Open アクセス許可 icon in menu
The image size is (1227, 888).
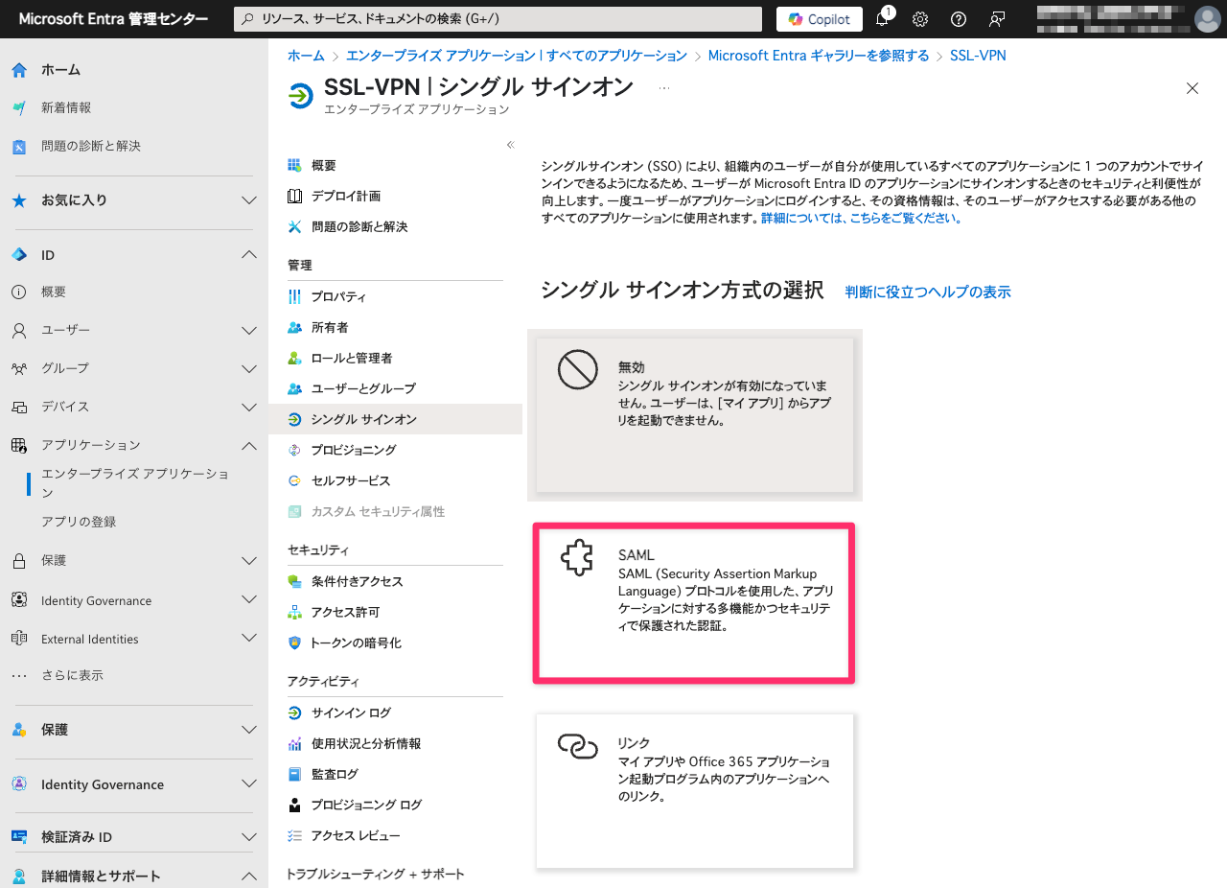click(x=295, y=613)
